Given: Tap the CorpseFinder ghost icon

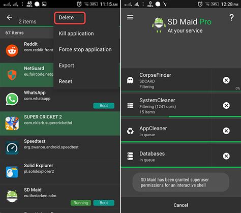Looking at the screenshot, I should point(130,80).
